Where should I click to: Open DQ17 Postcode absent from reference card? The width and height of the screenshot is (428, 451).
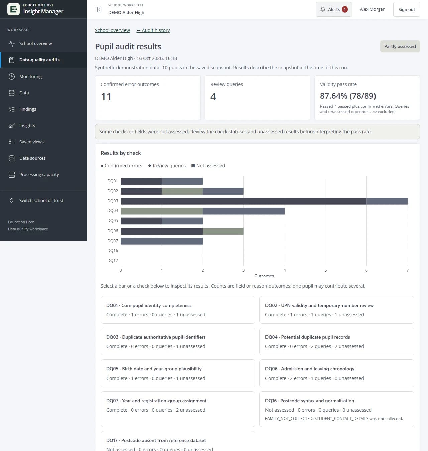coord(178,441)
